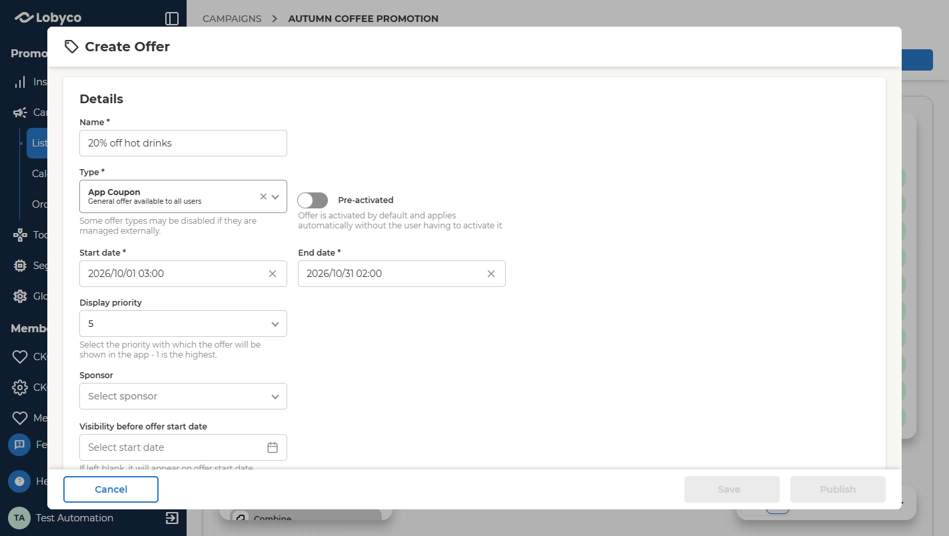This screenshot has width=949, height=536.
Task: Click the Tools icon in sidebar
Action: click(x=21, y=235)
